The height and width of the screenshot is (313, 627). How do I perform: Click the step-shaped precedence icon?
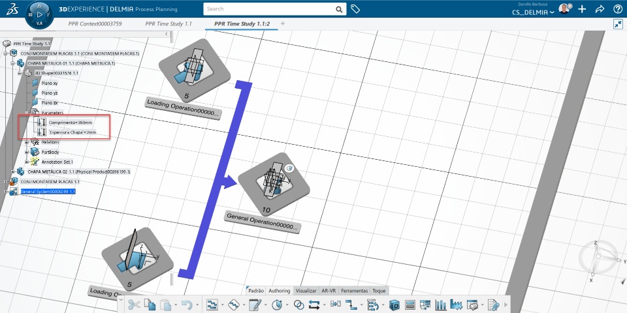pos(351,305)
